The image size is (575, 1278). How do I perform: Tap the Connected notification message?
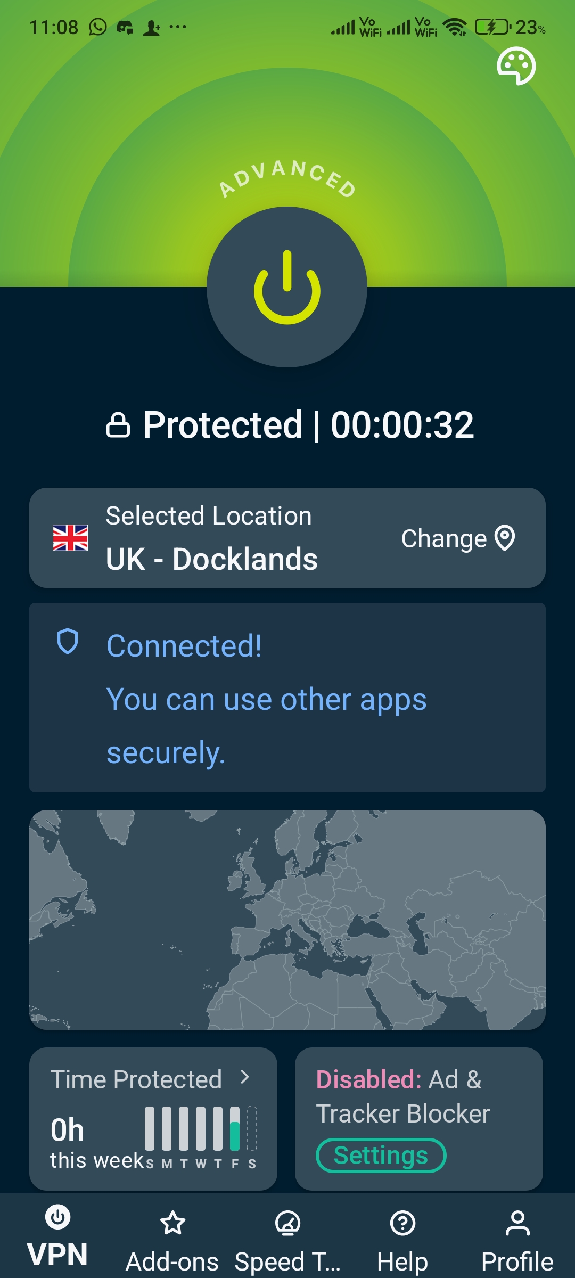266,699
